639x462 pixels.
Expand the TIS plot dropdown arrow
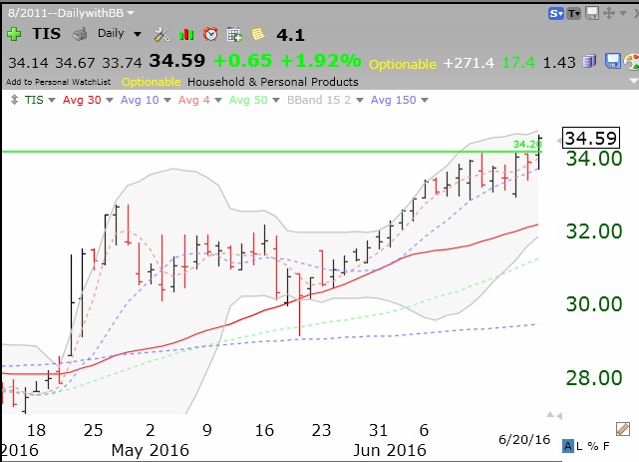[52, 100]
